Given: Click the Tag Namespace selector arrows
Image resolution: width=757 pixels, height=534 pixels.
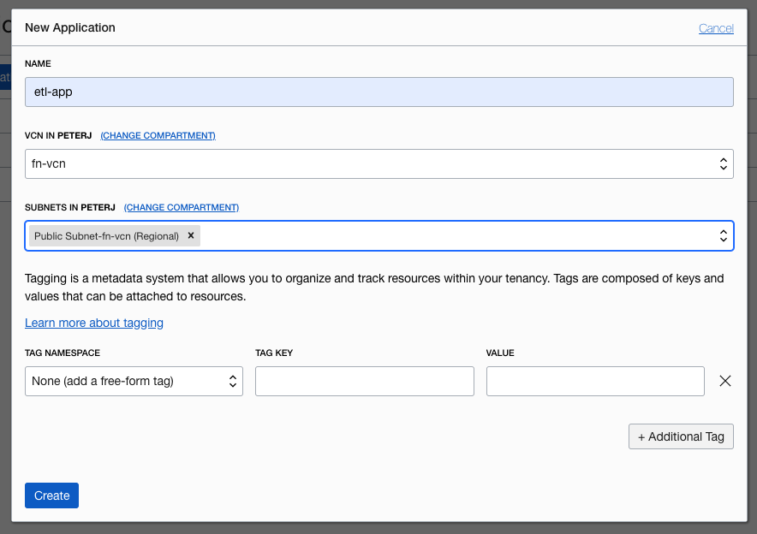Looking at the screenshot, I should pyautogui.click(x=232, y=382).
